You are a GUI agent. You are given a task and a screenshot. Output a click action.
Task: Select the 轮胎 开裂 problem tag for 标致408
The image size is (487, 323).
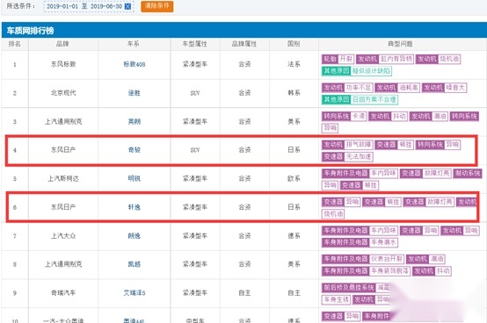338,59
